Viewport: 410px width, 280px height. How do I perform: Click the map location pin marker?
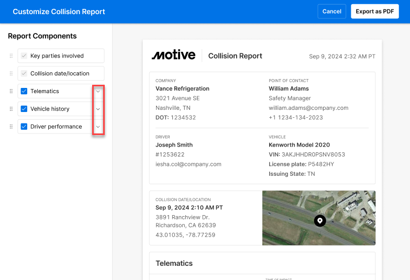pos(320,221)
